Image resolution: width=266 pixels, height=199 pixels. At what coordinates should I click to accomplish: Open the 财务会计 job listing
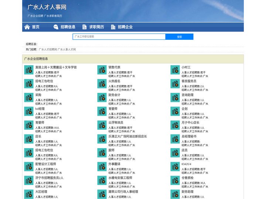114,95
